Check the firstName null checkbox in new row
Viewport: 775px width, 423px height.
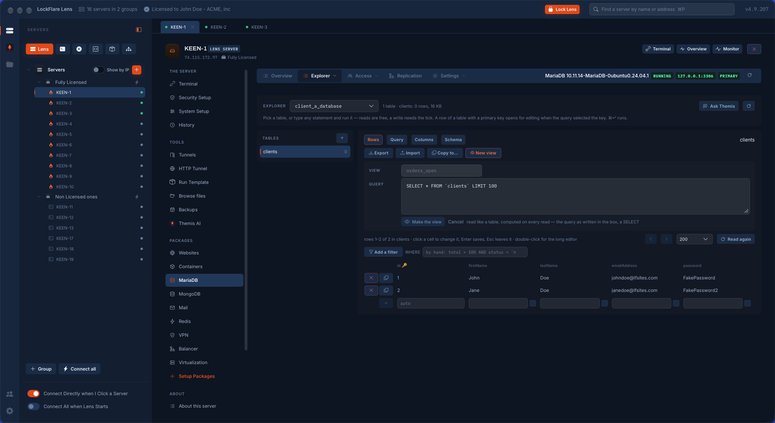[533, 303]
